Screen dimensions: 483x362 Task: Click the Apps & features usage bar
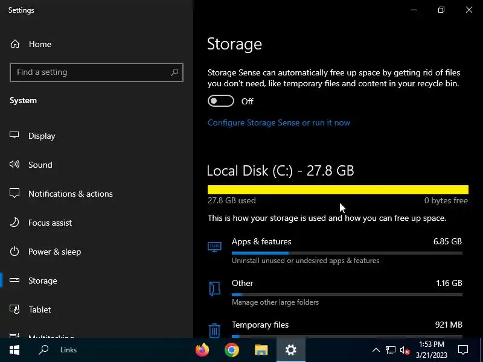click(x=347, y=253)
